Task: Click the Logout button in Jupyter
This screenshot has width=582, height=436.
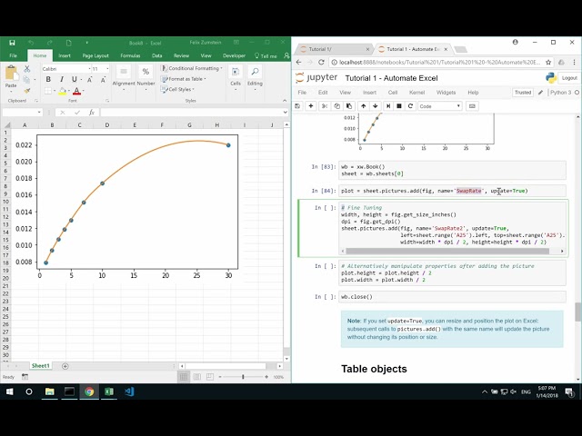Action: (569, 78)
